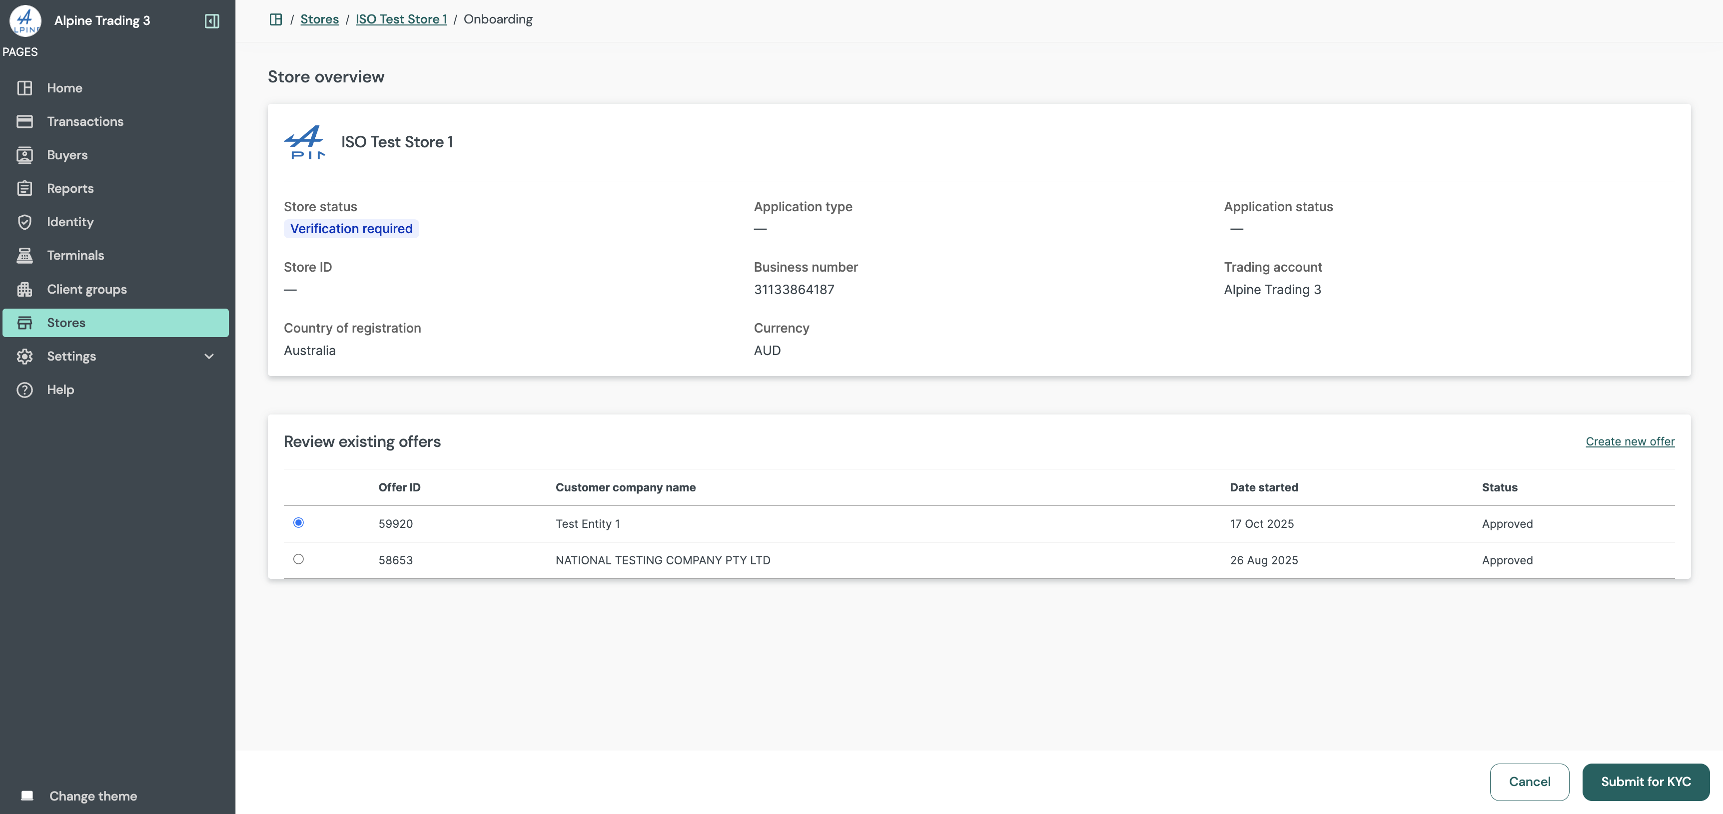Open ISO Test Store 1 breadcrumb link
Viewport: 1723px width, 814px height.
point(401,18)
